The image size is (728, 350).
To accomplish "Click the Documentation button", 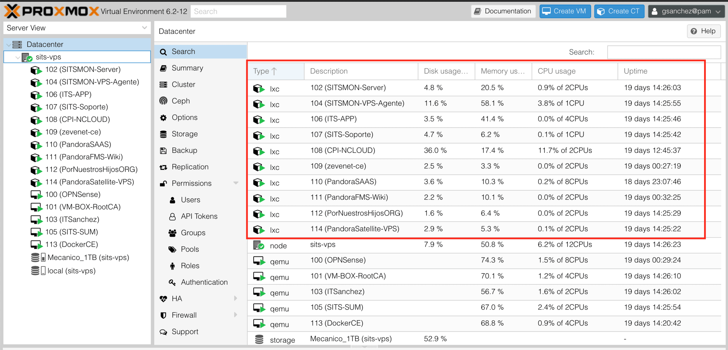I will [x=503, y=11].
